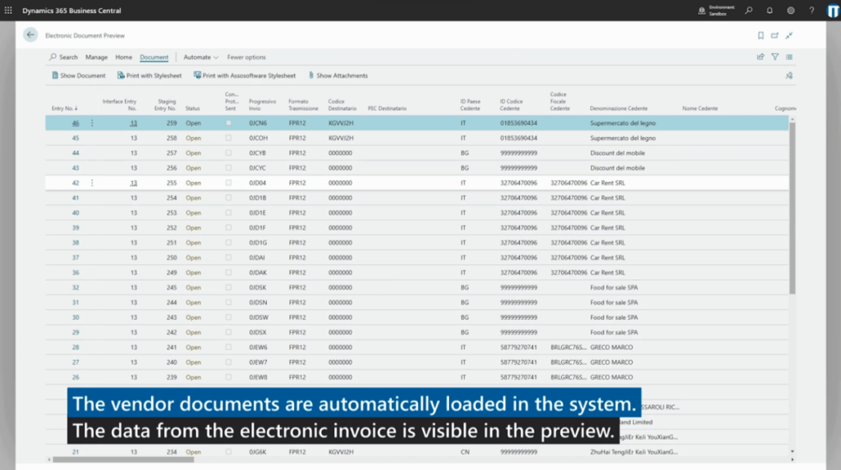
Task: Switch list view layout icon
Action: (x=789, y=57)
